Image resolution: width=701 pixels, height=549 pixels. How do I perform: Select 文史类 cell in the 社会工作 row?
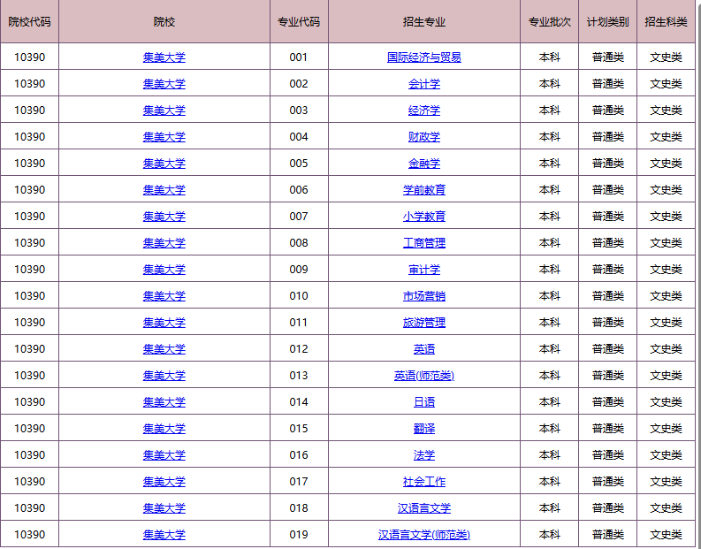pos(666,482)
